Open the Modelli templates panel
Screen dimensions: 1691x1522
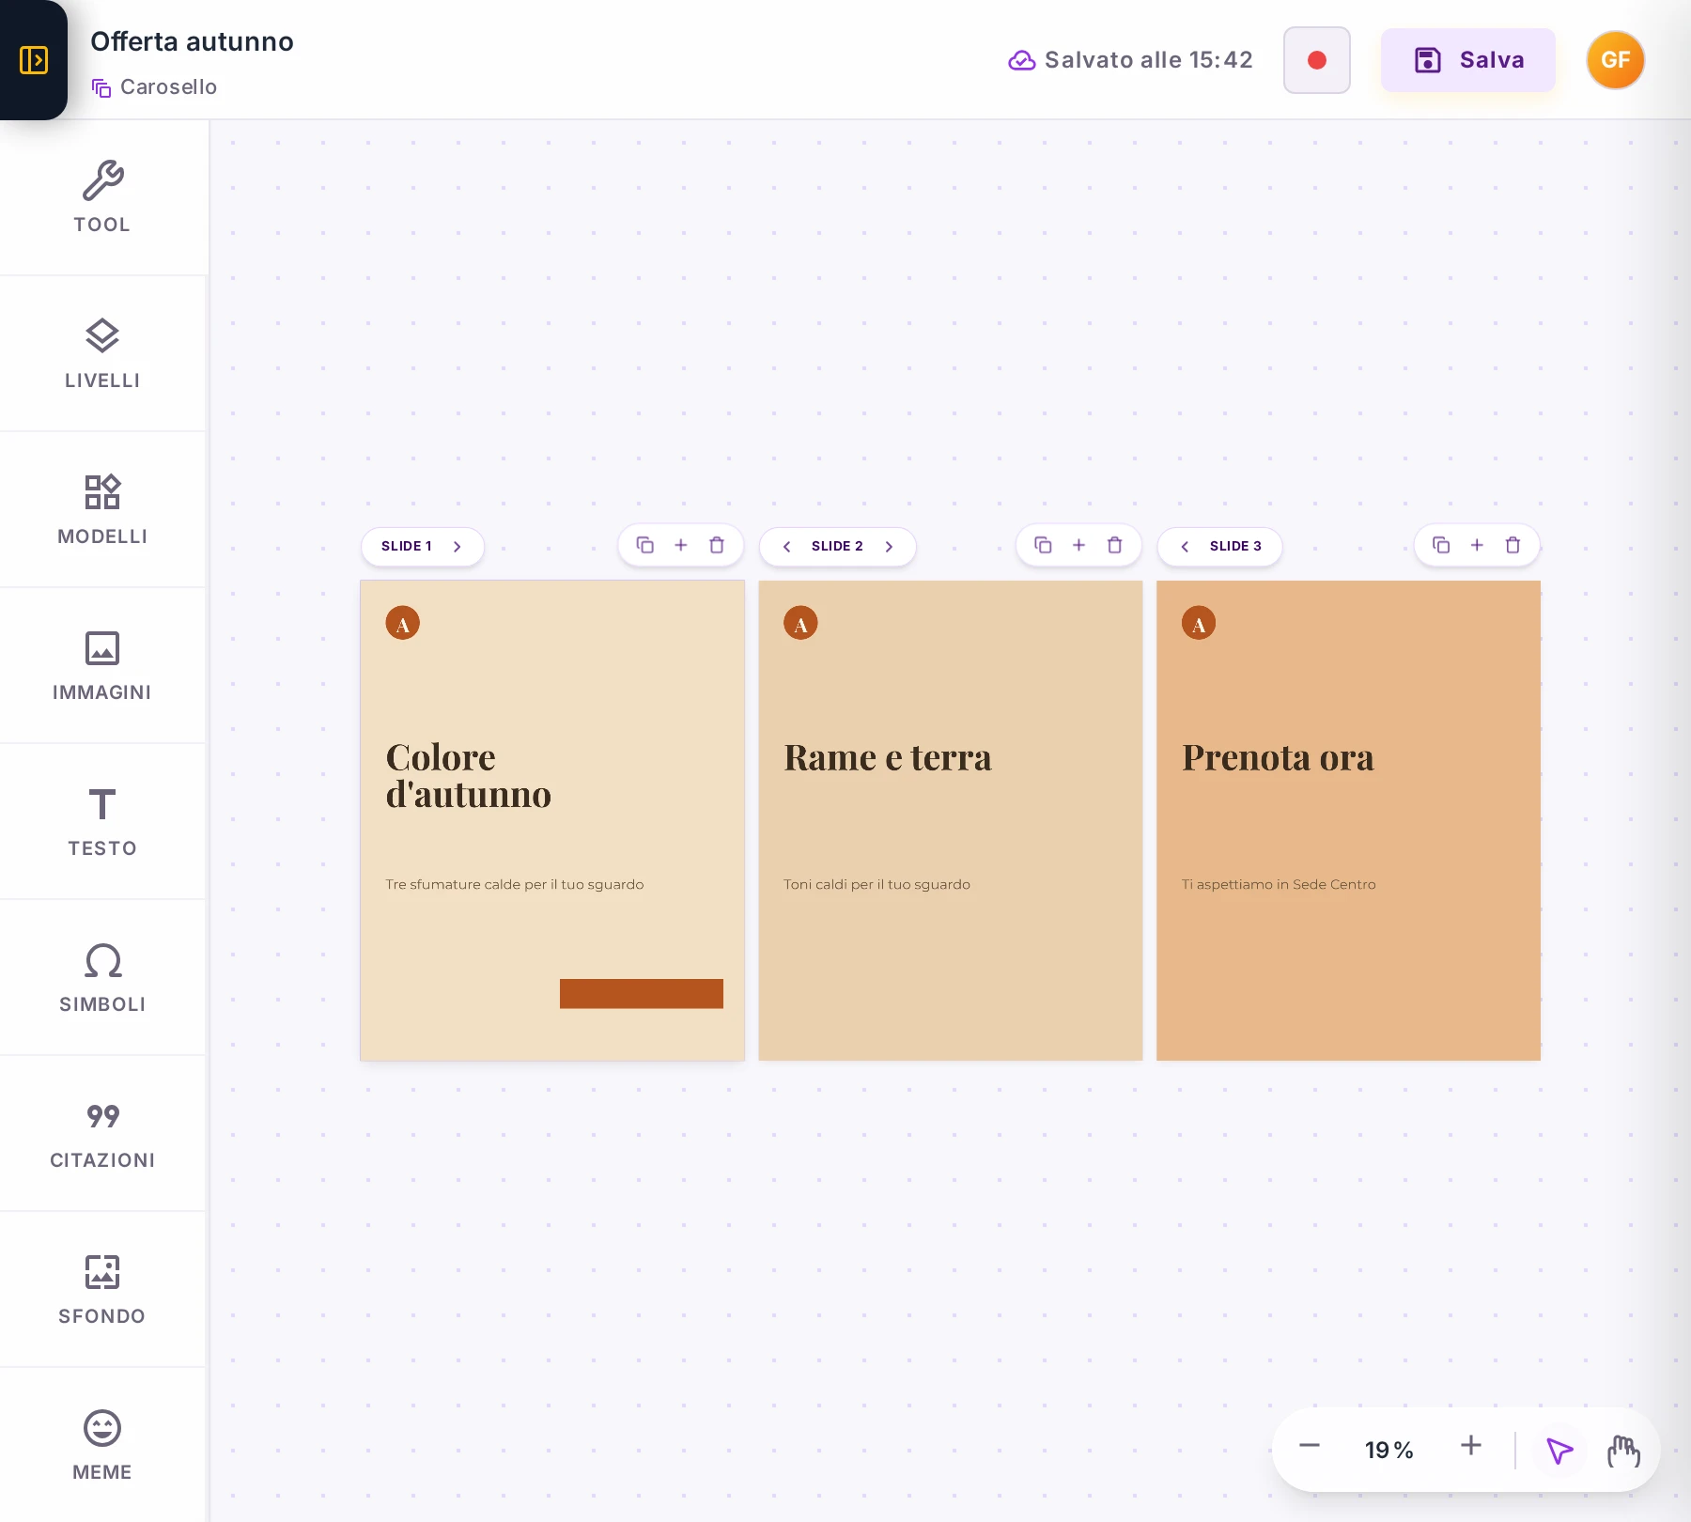(x=102, y=509)
